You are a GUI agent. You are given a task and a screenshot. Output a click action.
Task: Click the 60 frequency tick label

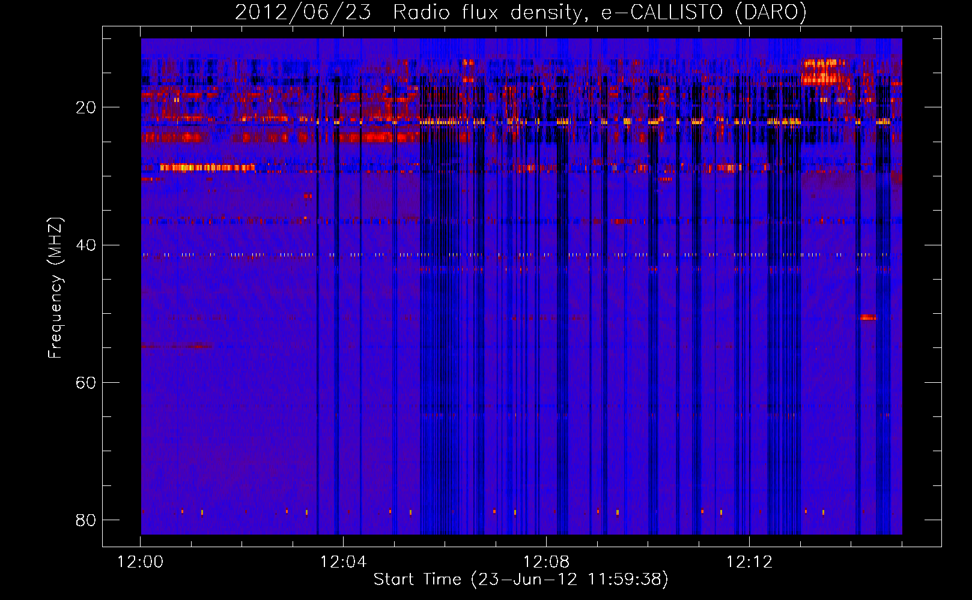[x=86, y=383]
